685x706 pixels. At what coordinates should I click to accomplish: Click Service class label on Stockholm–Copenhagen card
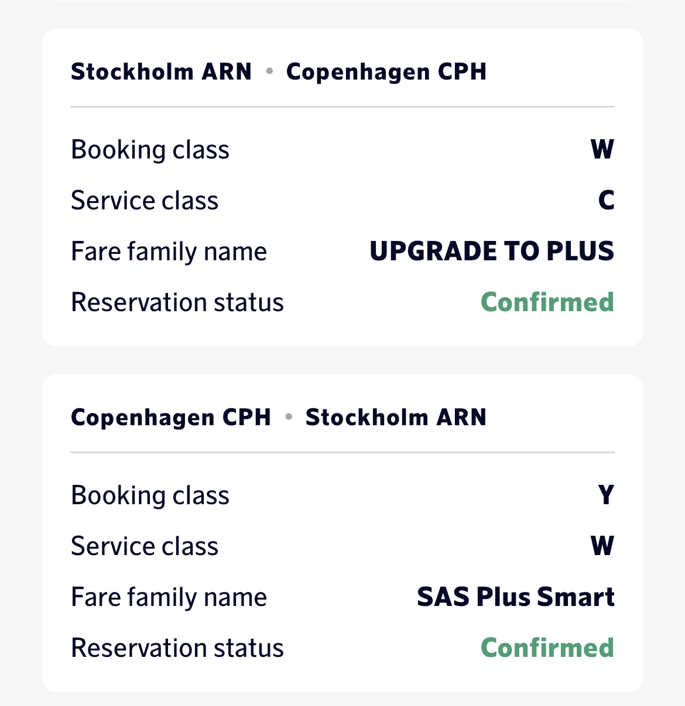pyautogui.click(x=145, y=201)
